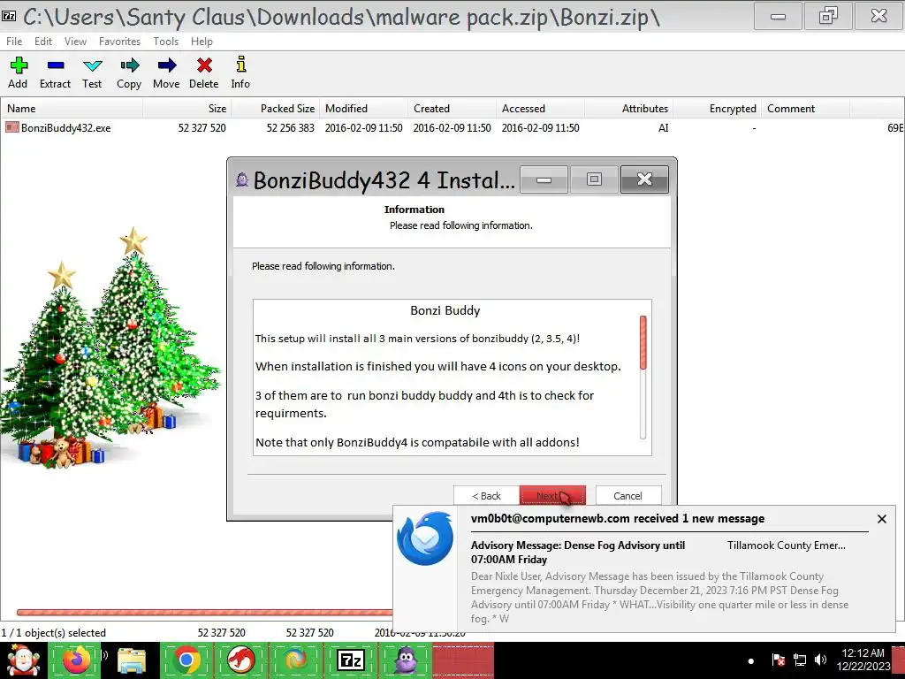Open the volume speaker tray icon
Screen dimensions: 905x679
(820, 660)
